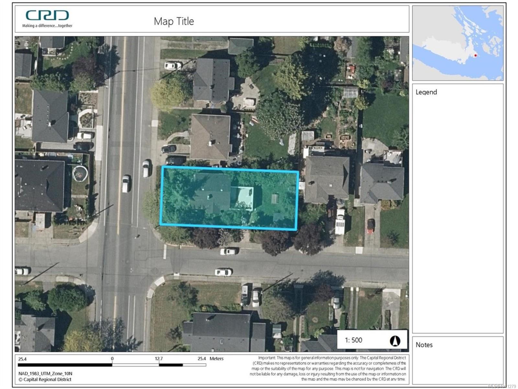Screen dimensions: 518x389
Task: Click the highlighted blue parcel on the map
Action: pyautogui.click(x=229, y=198)
